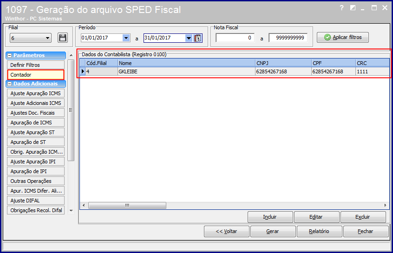393x253 pixels.
Task: Select the CRC cell 1111
Action: tap(373, 71)
